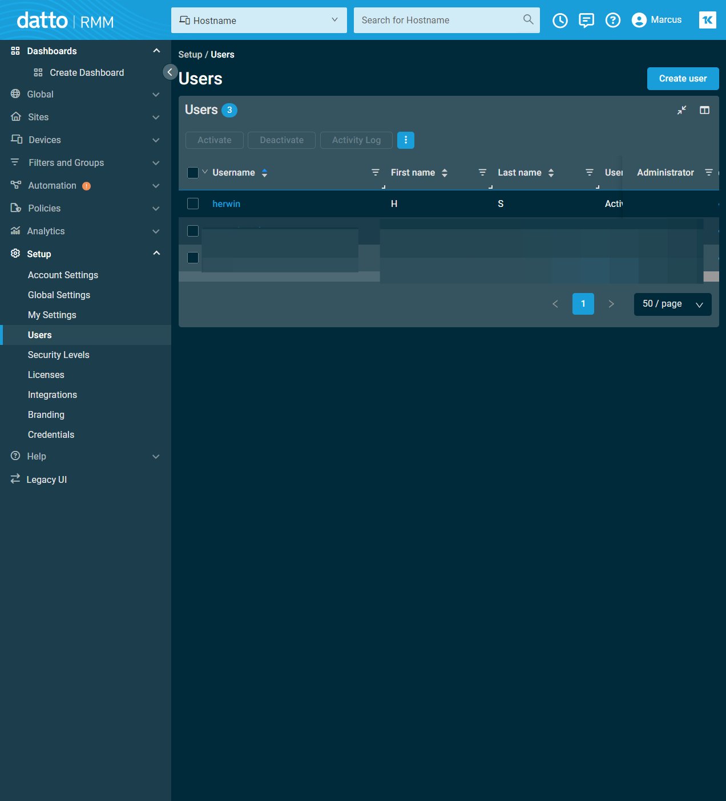The height and width of the screenshot is (801, 726).
Task: Open the Username column filter icon
Action: point(375,172)
